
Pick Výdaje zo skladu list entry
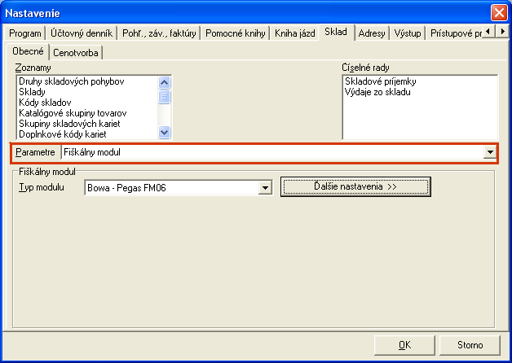(377, 93)
